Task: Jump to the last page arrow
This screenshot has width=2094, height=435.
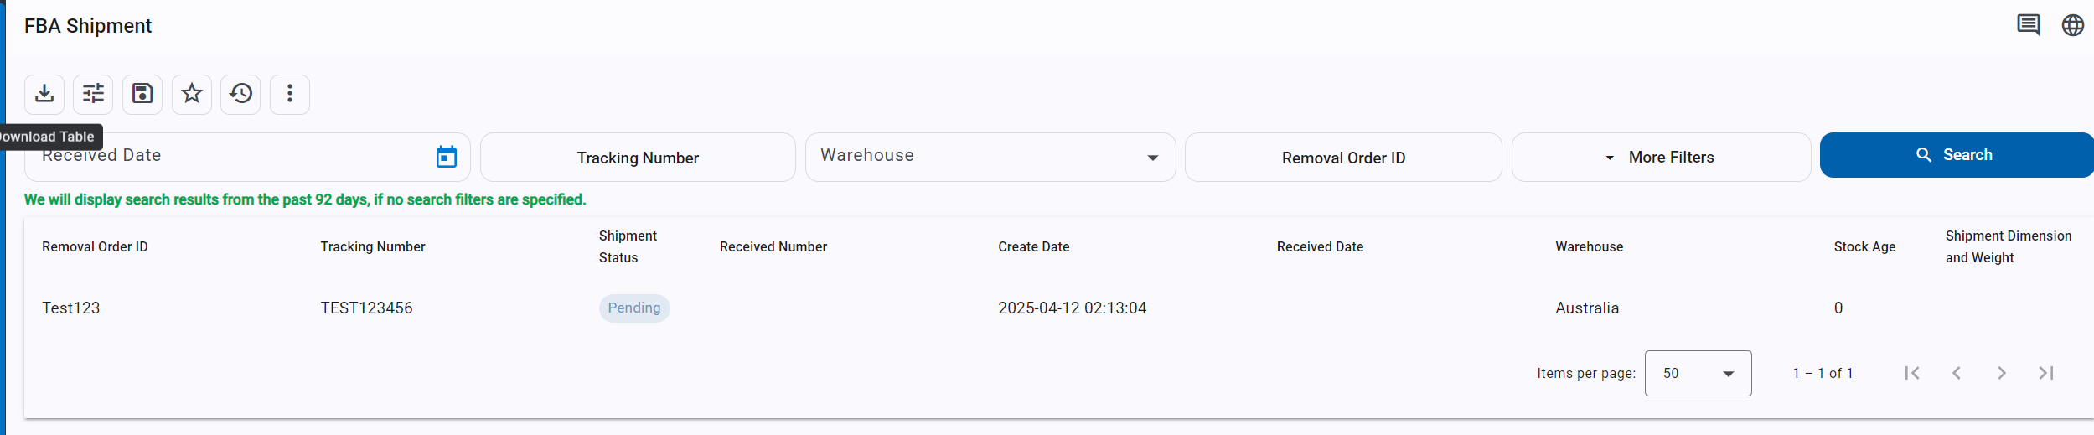Action: [x=2046, y=373]
